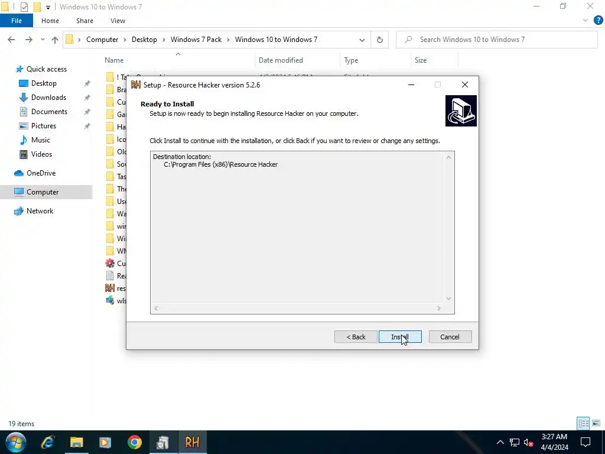Refresh the current folder
The width and height of the screenshot is (605, 454).
pos(380,40)
